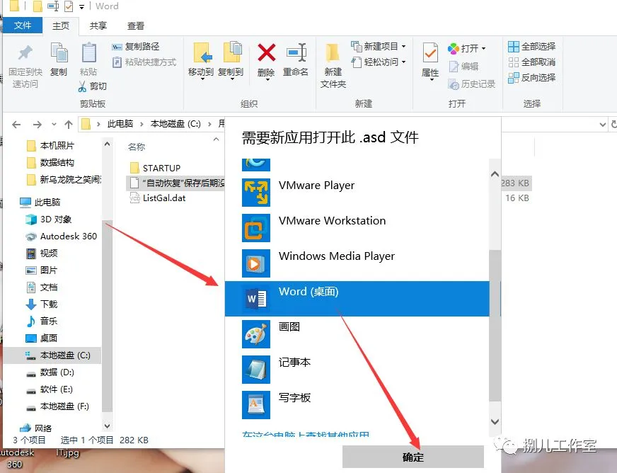Switch to Home (主页) ribbon tab

(x=61, y=26)
